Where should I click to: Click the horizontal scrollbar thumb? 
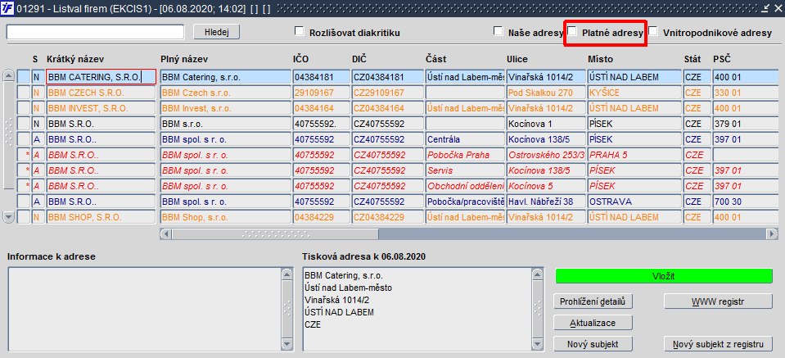tap(275, 233)
